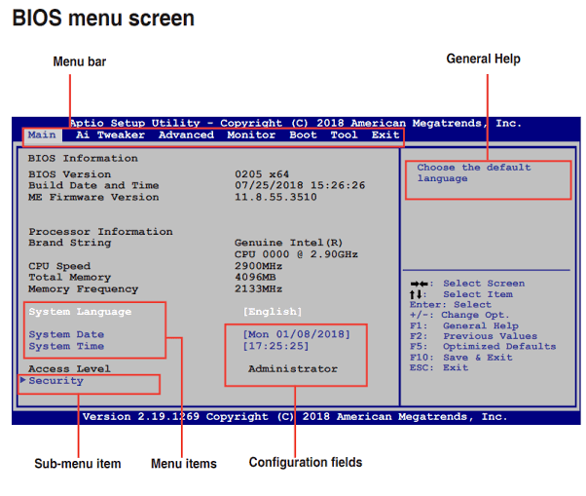The image size is (586, 496).
Task: Click the Enter: Select hint
Action: coord(451,304)
